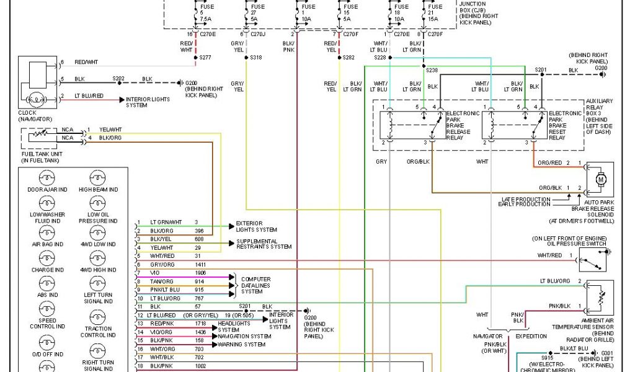Image resolution: width=635 pixels, height=372 pixels.
Task: Click the Air Bag indicator lamp symbol
Action: (x=46, y=232)
